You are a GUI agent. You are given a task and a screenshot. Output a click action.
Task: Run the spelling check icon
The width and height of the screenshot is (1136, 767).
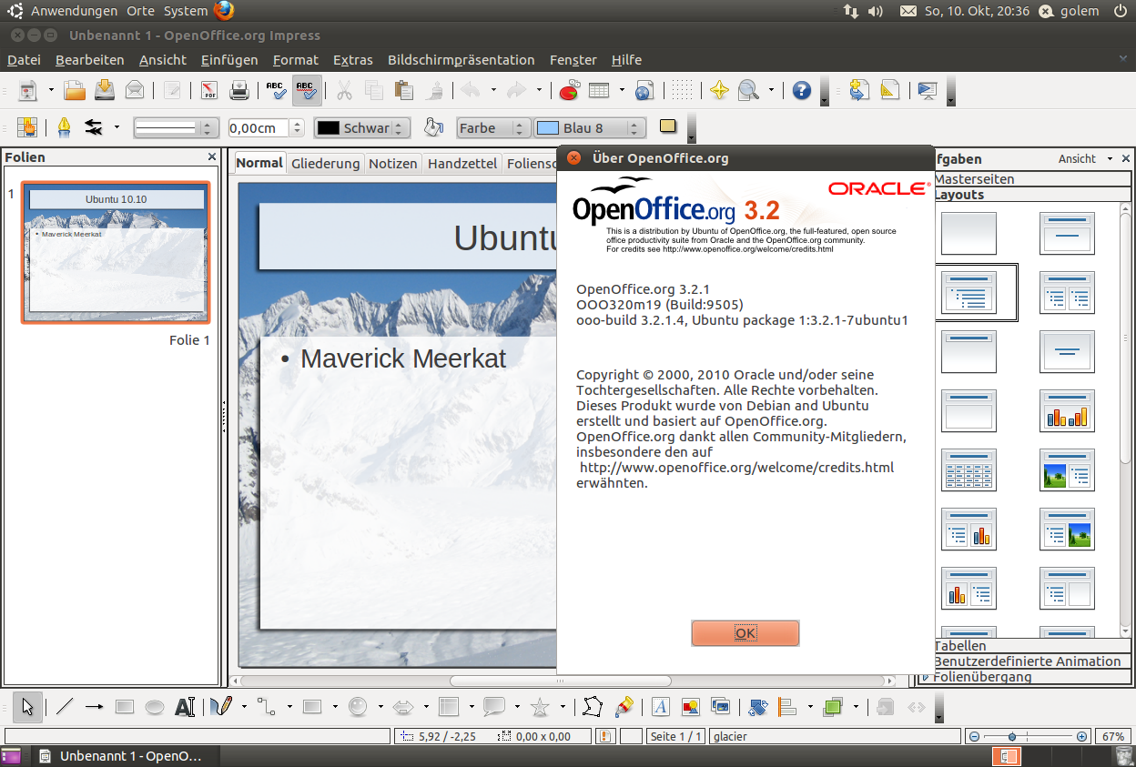pos(277,90)
